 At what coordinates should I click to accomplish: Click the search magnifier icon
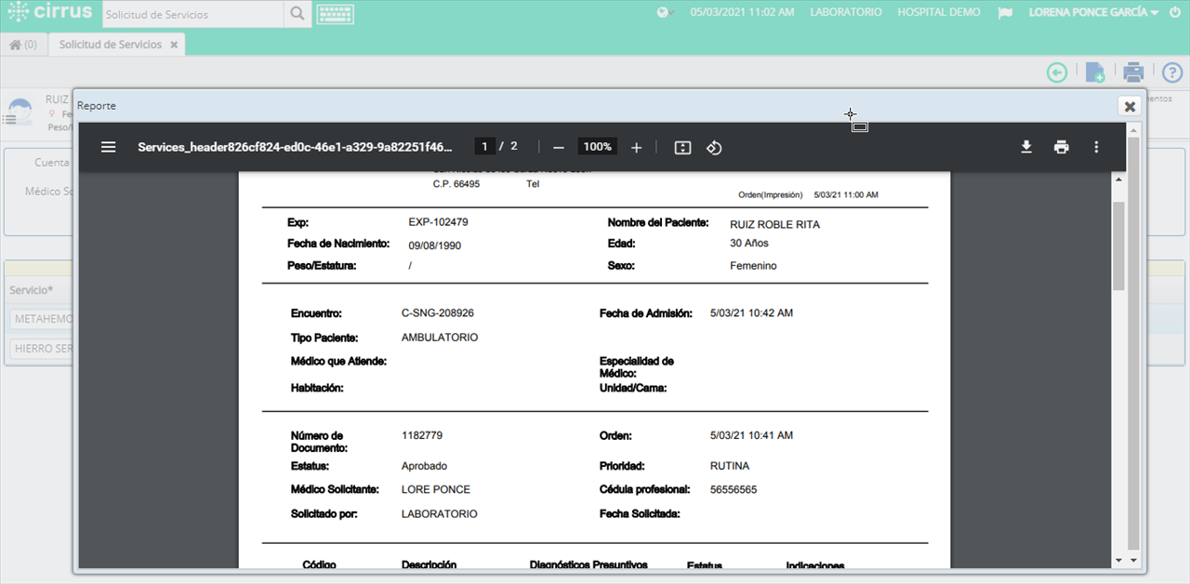pyautogui.click(x=297, y=13)
